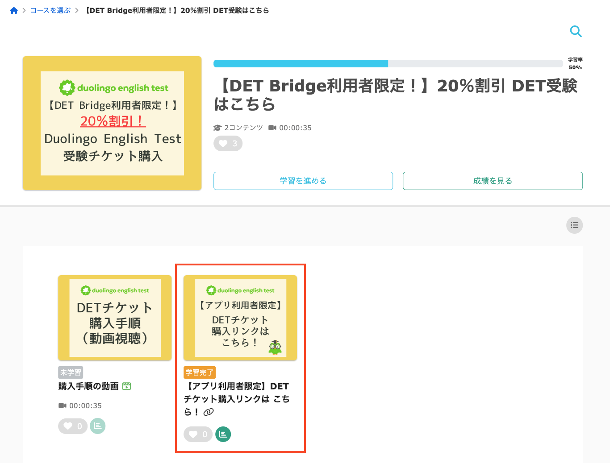The image size is (610, 463).
Task: Click the graduation cap 2コンテンツ icon
Action: [217, 128]
